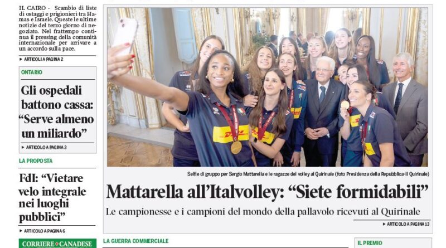Select the IL PREMIO section label
The width and height of the screenshot is (446, 248).
(370, 243)
